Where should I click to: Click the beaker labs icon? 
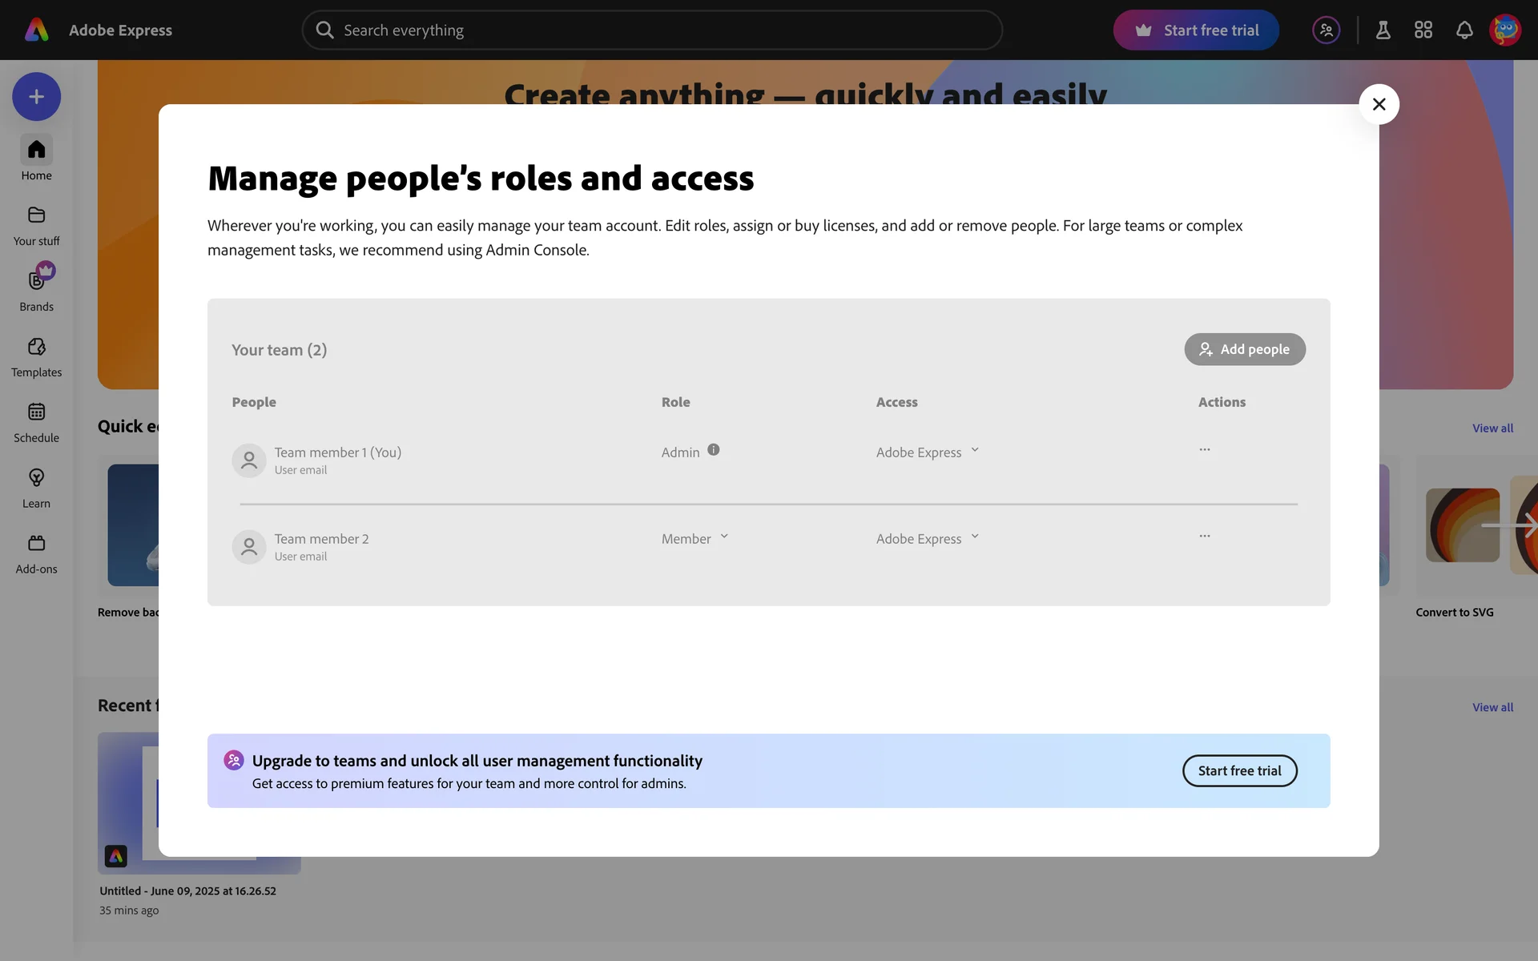coord(1383,30)
